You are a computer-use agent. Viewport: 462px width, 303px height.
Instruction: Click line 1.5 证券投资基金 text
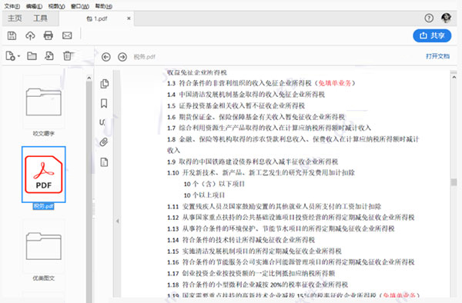(x=236, y=105)
